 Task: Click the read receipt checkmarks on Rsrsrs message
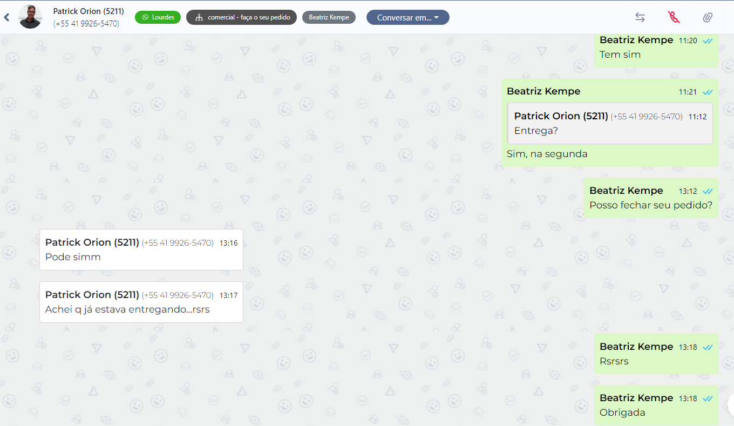[x=708, y=347]
